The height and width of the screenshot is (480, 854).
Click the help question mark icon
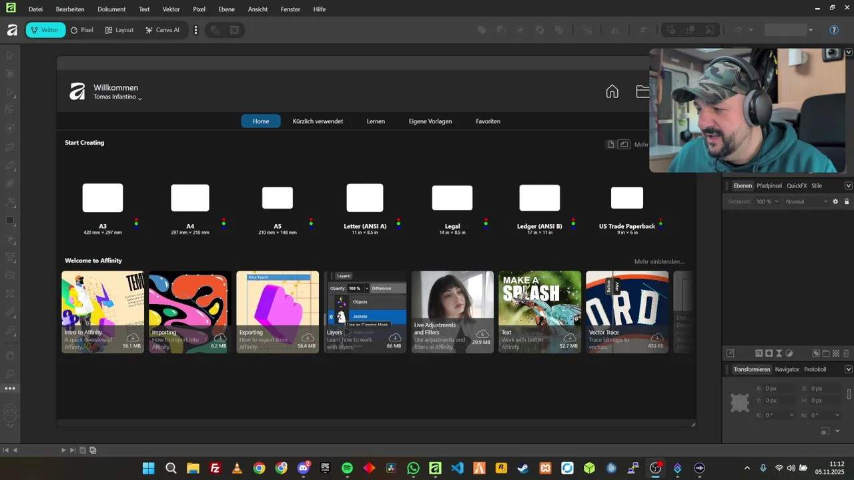coord(833,30)
